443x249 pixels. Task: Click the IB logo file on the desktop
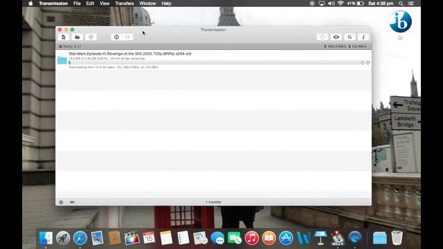point(400,22)
